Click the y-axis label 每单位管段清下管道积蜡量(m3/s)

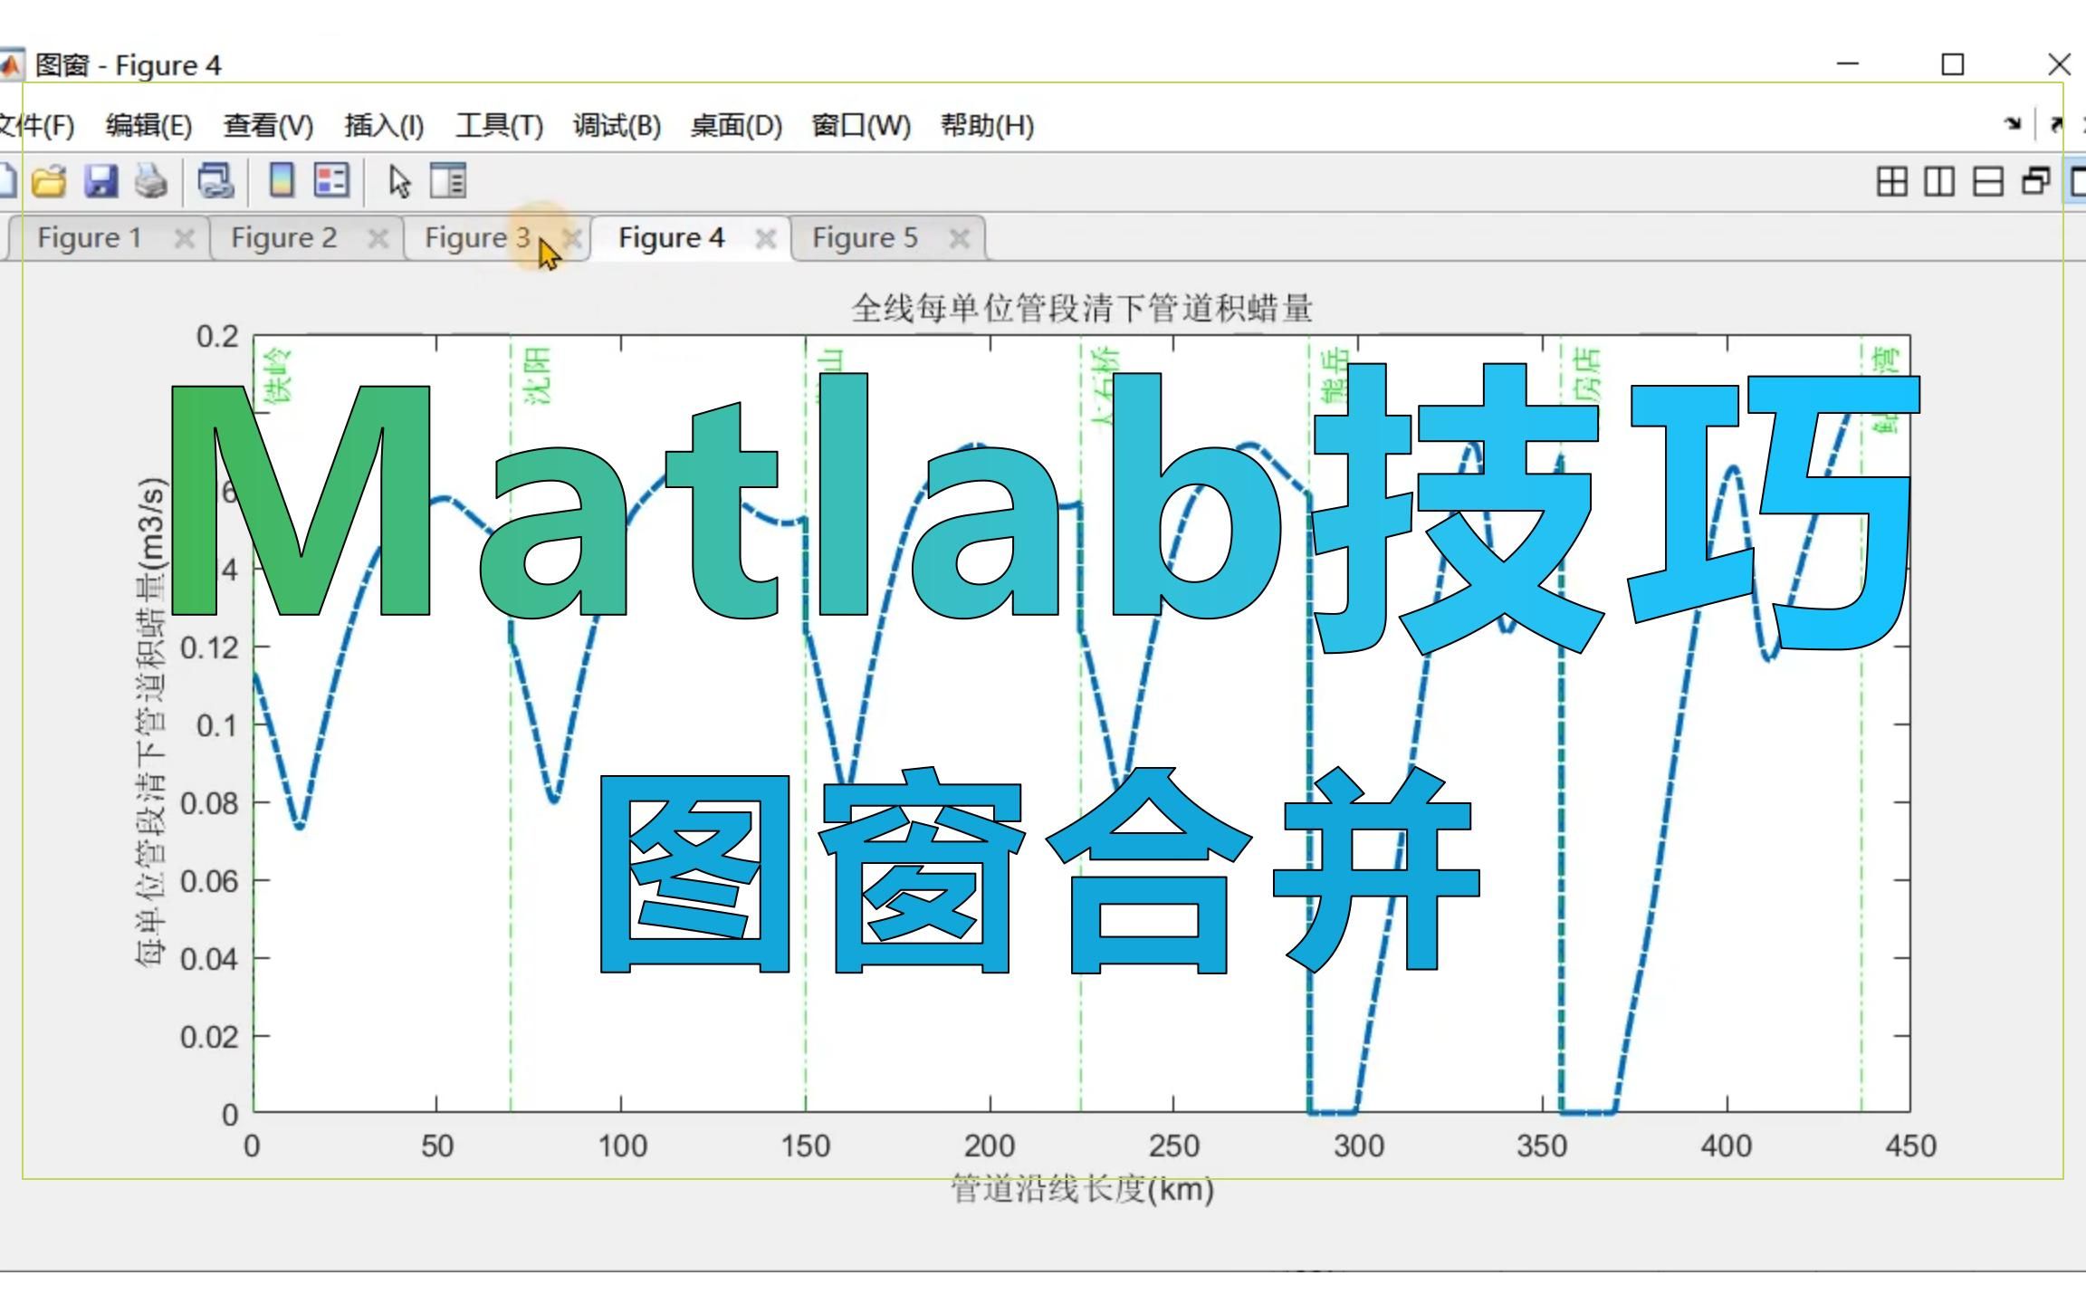coord(151,722)
